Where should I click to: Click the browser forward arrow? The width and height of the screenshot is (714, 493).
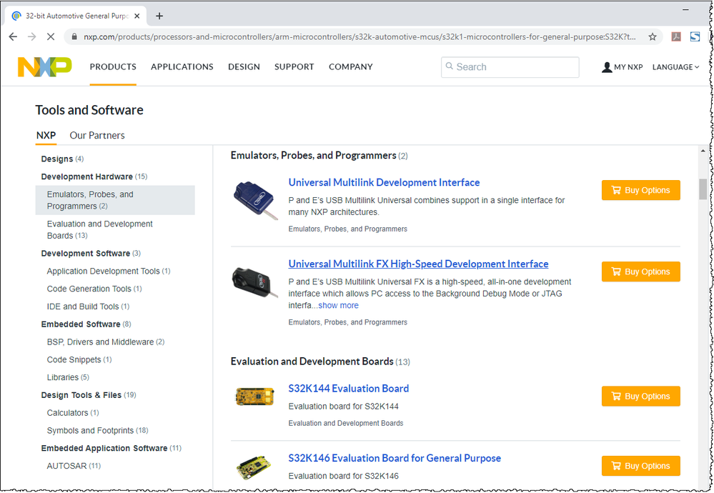point(32,36)
